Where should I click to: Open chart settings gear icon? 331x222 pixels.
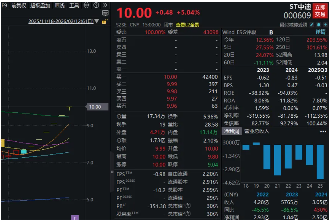click(x=86, y=5)
